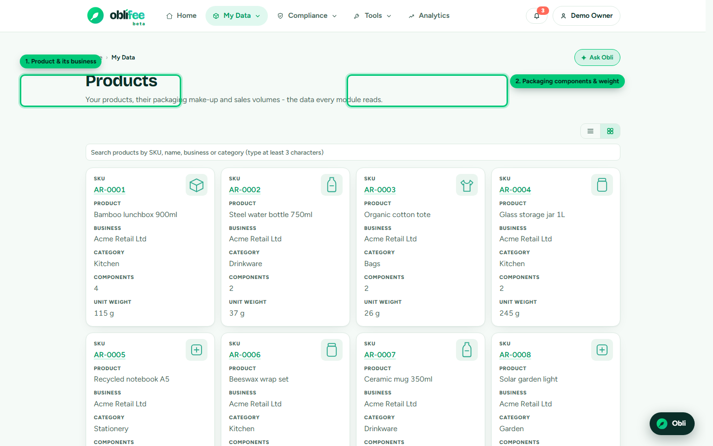Click Acme Retail Ltd on the AR-0001 card
Image resolution: width=713 pixels, height=446 pixels.
coord(120,239)
